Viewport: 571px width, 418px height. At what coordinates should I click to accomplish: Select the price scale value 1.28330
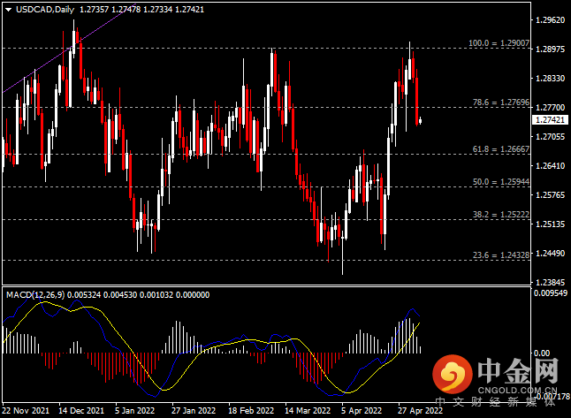pos(551,79)
